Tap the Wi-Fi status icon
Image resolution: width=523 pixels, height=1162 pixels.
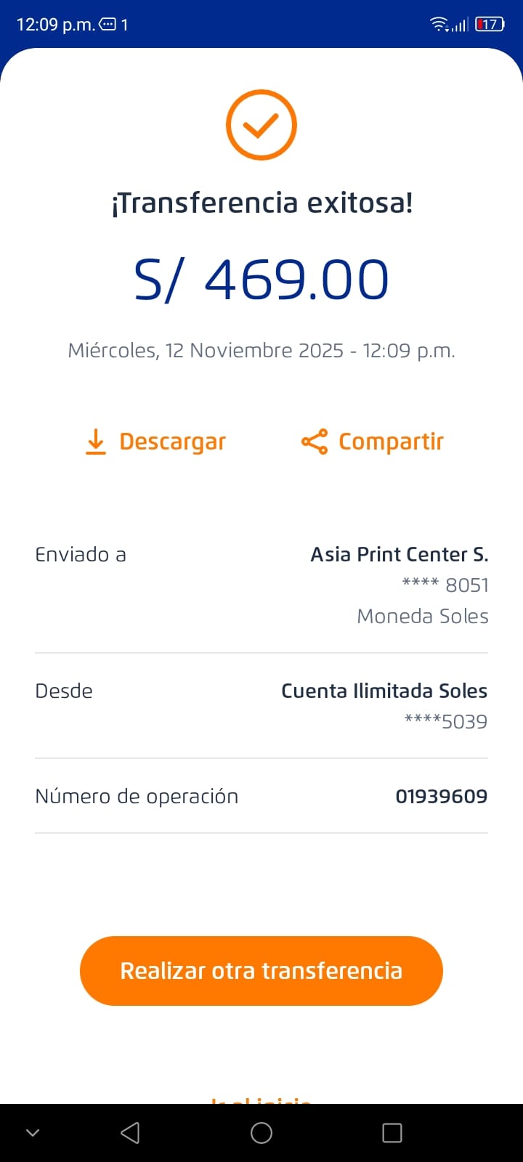(439, 25)
